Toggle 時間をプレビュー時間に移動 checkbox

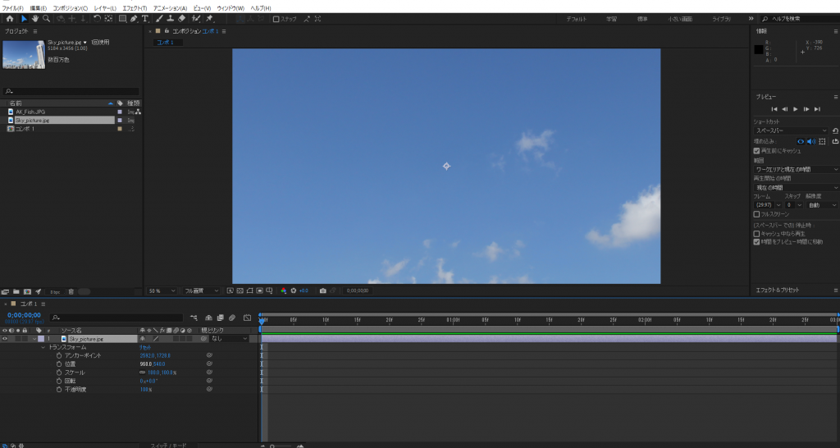(x=756, y=242)
